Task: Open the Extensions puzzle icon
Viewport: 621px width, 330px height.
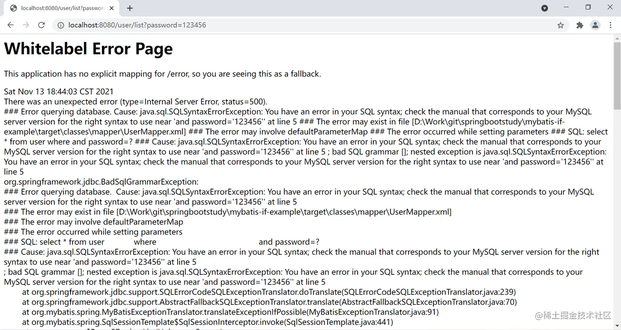Action: tap(580, 25)
